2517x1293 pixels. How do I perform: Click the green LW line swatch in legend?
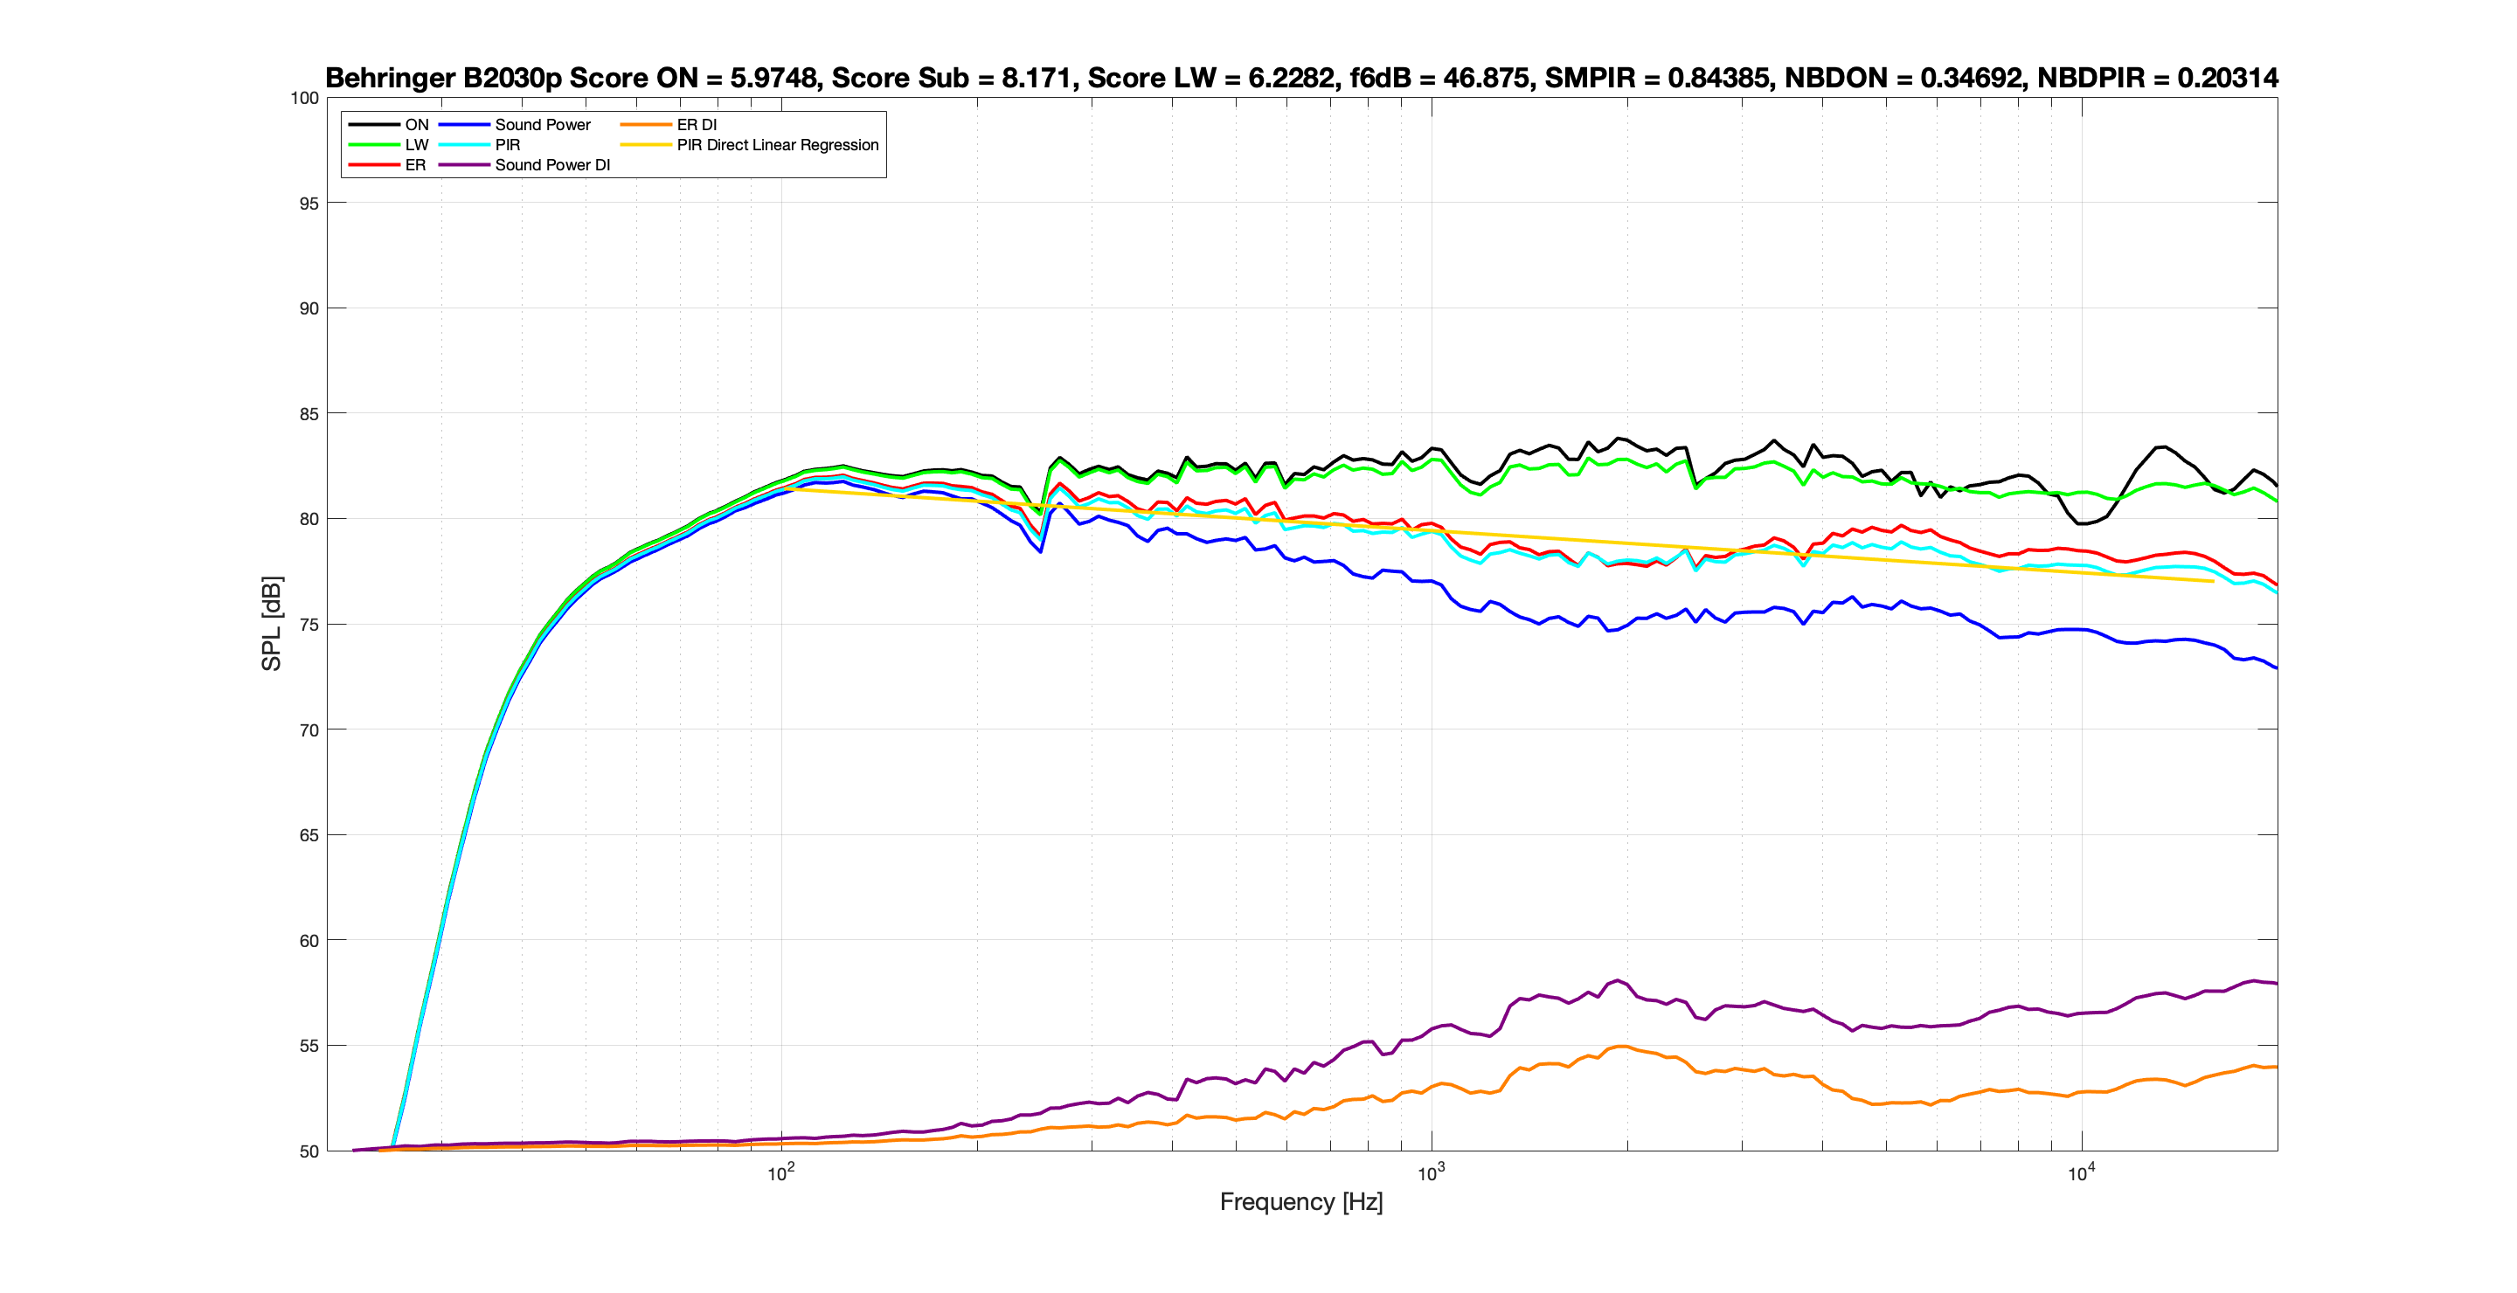tap(374, 144)
